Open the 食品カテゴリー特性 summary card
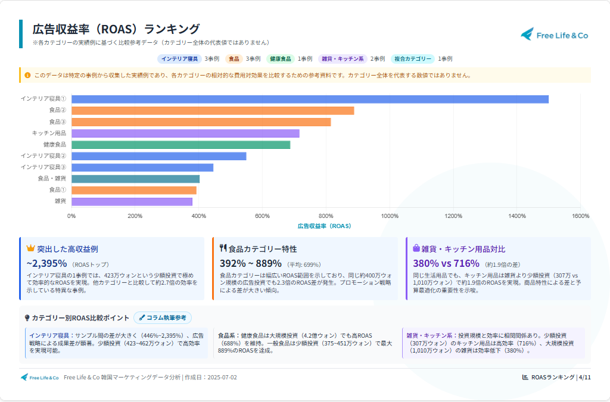The image size is (610, 402). (x=305, y=268)
